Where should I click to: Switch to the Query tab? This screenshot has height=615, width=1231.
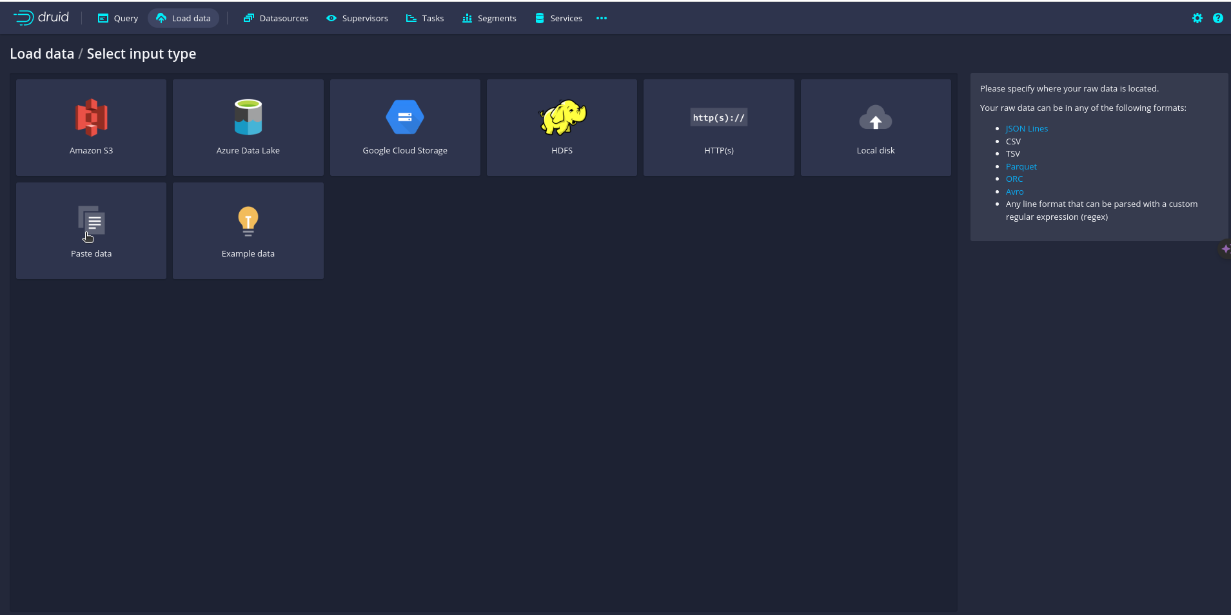click(117, 18)
